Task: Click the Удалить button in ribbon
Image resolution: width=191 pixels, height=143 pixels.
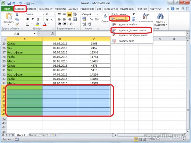Action: [118, 19]
